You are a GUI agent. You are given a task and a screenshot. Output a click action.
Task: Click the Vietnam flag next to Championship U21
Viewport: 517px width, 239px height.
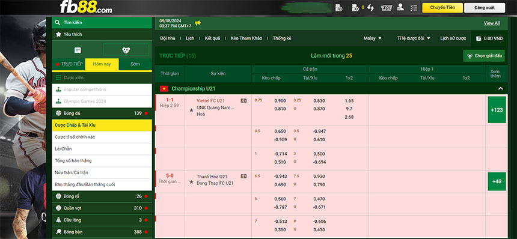(x=164, y=88)
